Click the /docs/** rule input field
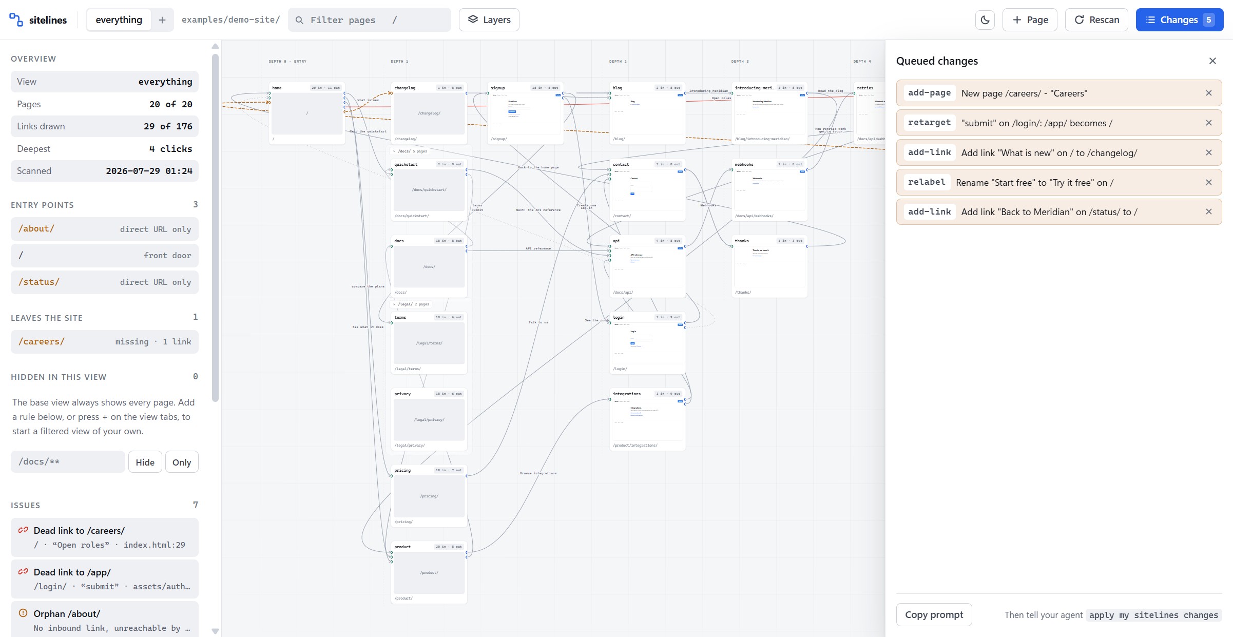 (68, 461)
